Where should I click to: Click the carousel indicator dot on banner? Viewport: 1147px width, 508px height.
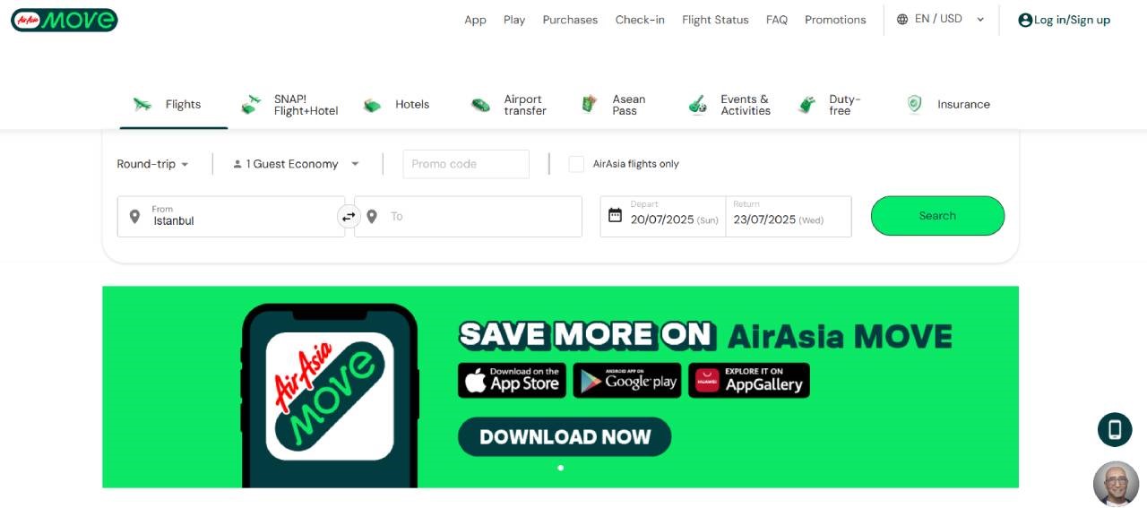point(561,468)
